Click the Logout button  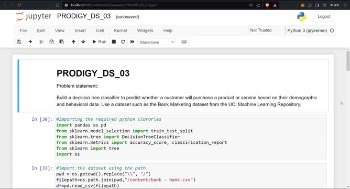[x=324, y=17]
